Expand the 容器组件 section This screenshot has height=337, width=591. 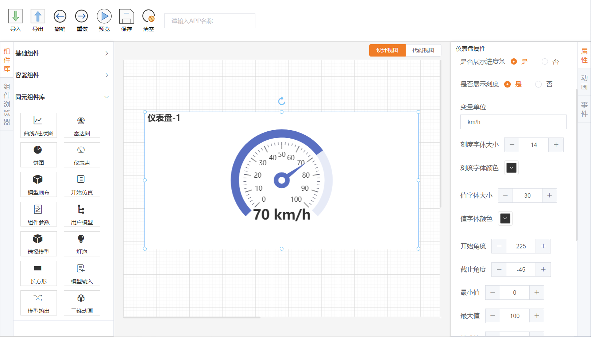(63, 75)
